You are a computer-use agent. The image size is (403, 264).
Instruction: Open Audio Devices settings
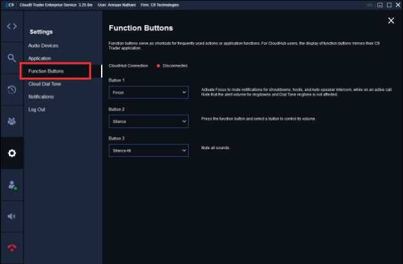click(43, 46)
